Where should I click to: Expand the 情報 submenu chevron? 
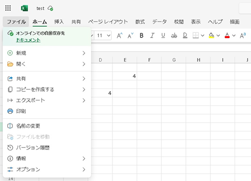click(x=84, y=158)
